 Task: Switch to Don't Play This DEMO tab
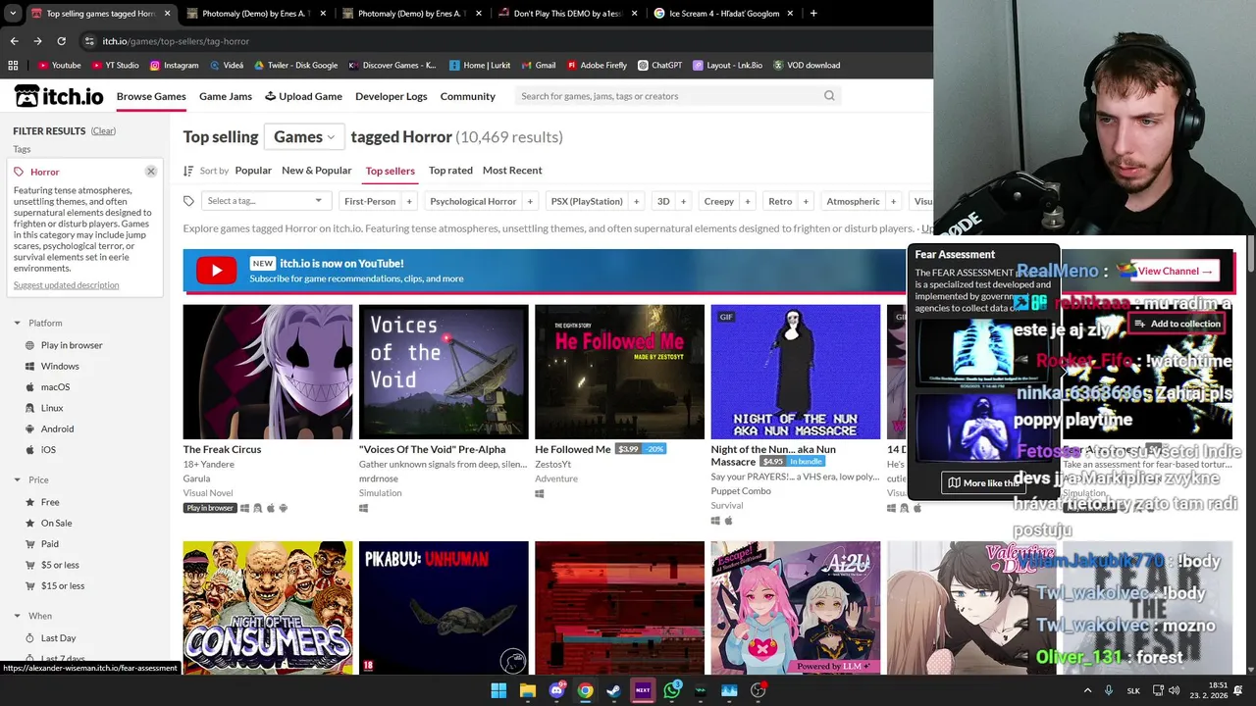click(567, 14)
